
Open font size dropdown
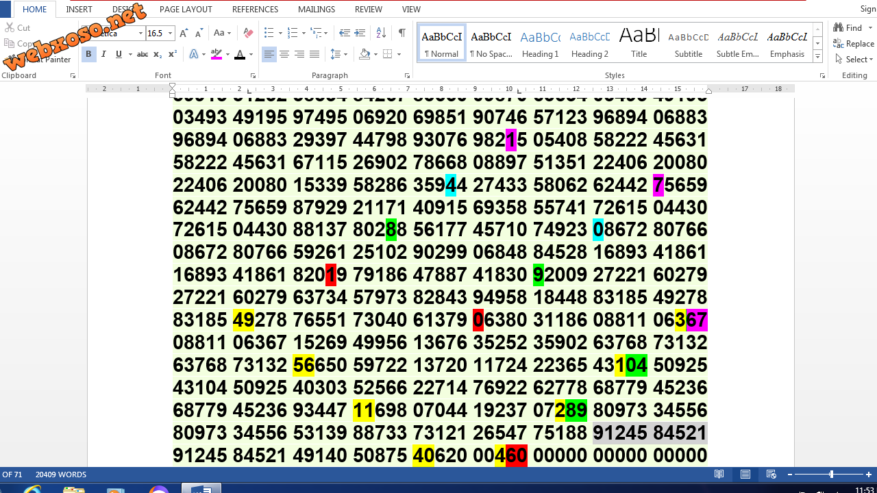tap(170, 33)
